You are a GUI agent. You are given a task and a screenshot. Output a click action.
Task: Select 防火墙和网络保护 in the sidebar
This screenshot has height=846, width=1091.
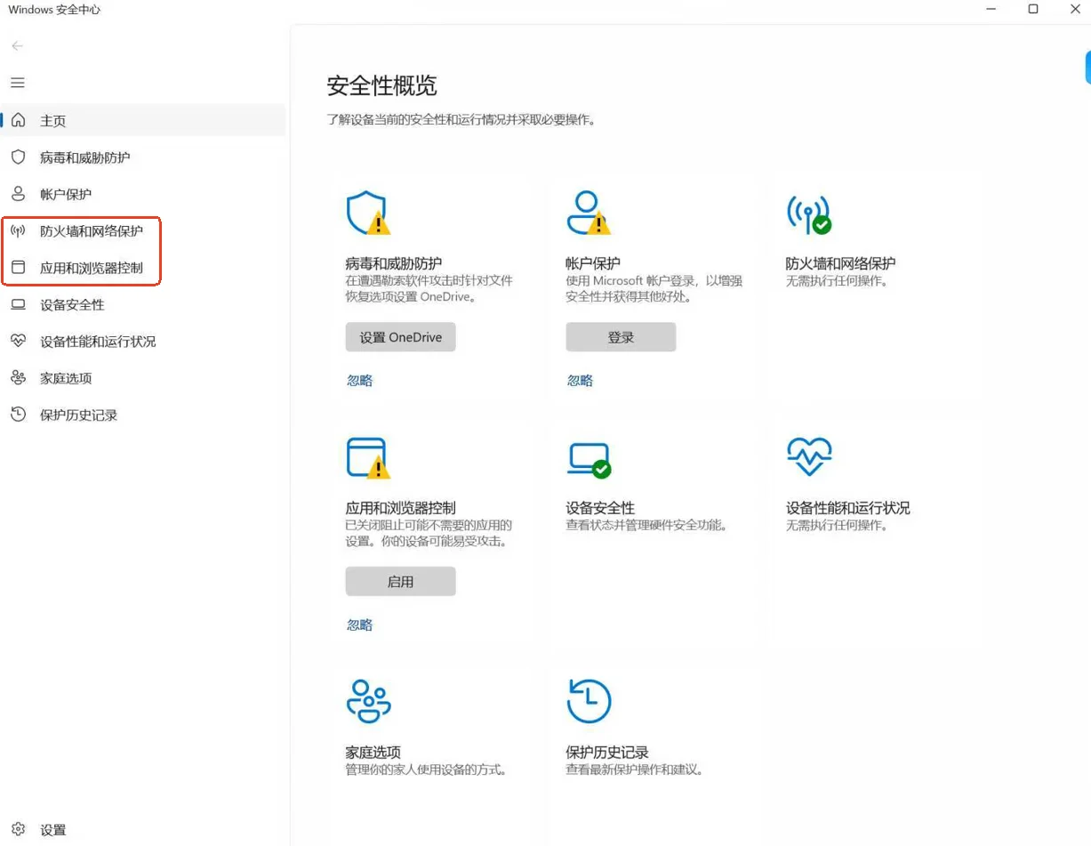(x=91, y=231)
